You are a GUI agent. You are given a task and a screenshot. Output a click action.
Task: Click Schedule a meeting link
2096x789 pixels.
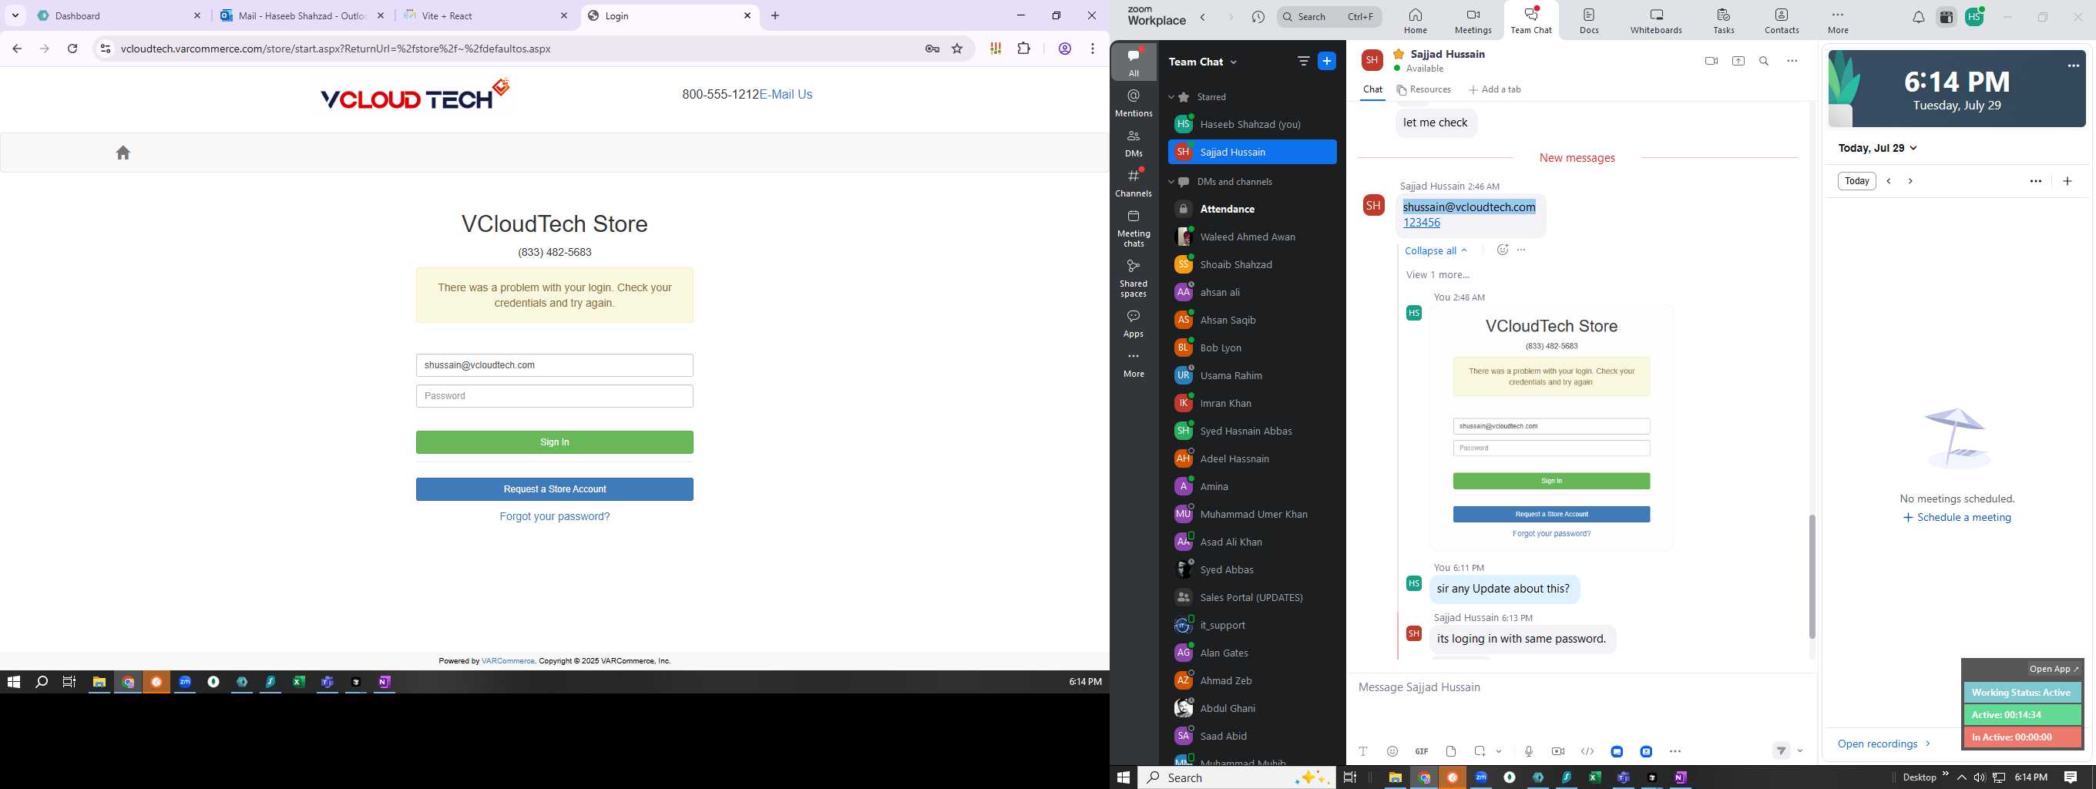click(1957, 517)
